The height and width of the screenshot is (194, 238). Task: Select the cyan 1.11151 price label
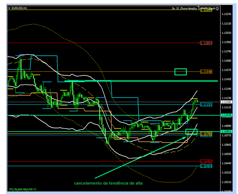point(206,104)
